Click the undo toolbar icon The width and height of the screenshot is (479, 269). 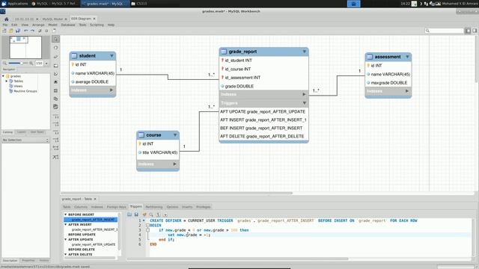point(26,31)
